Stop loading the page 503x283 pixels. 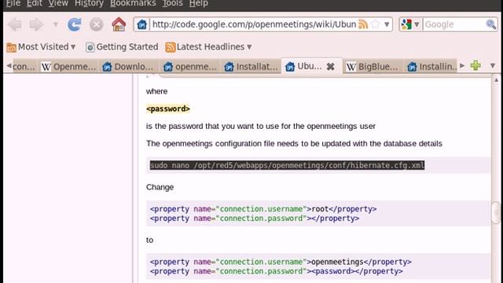96,24
